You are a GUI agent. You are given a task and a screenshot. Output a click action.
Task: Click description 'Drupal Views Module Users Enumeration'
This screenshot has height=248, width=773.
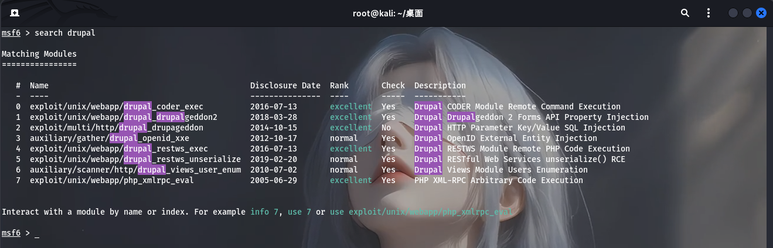click(501, 170)
